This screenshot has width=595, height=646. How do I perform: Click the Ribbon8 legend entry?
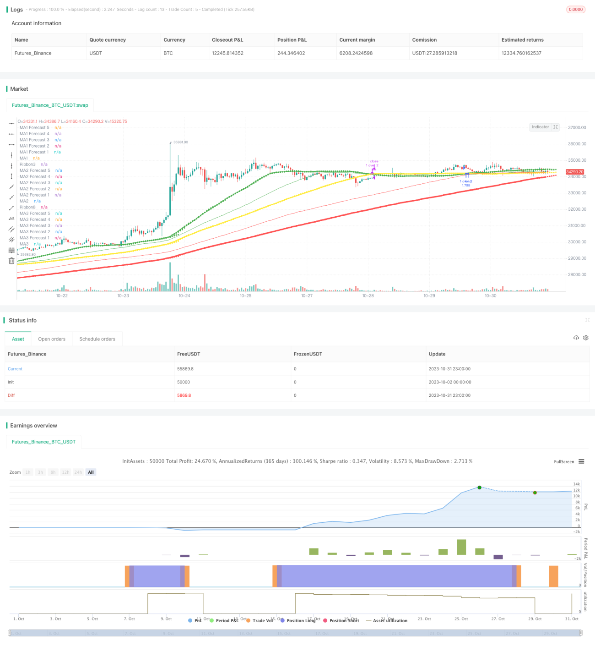click(33, 207)
